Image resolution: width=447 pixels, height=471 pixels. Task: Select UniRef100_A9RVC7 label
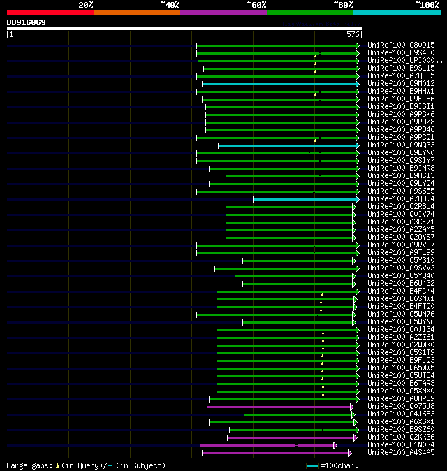point(401,245)
